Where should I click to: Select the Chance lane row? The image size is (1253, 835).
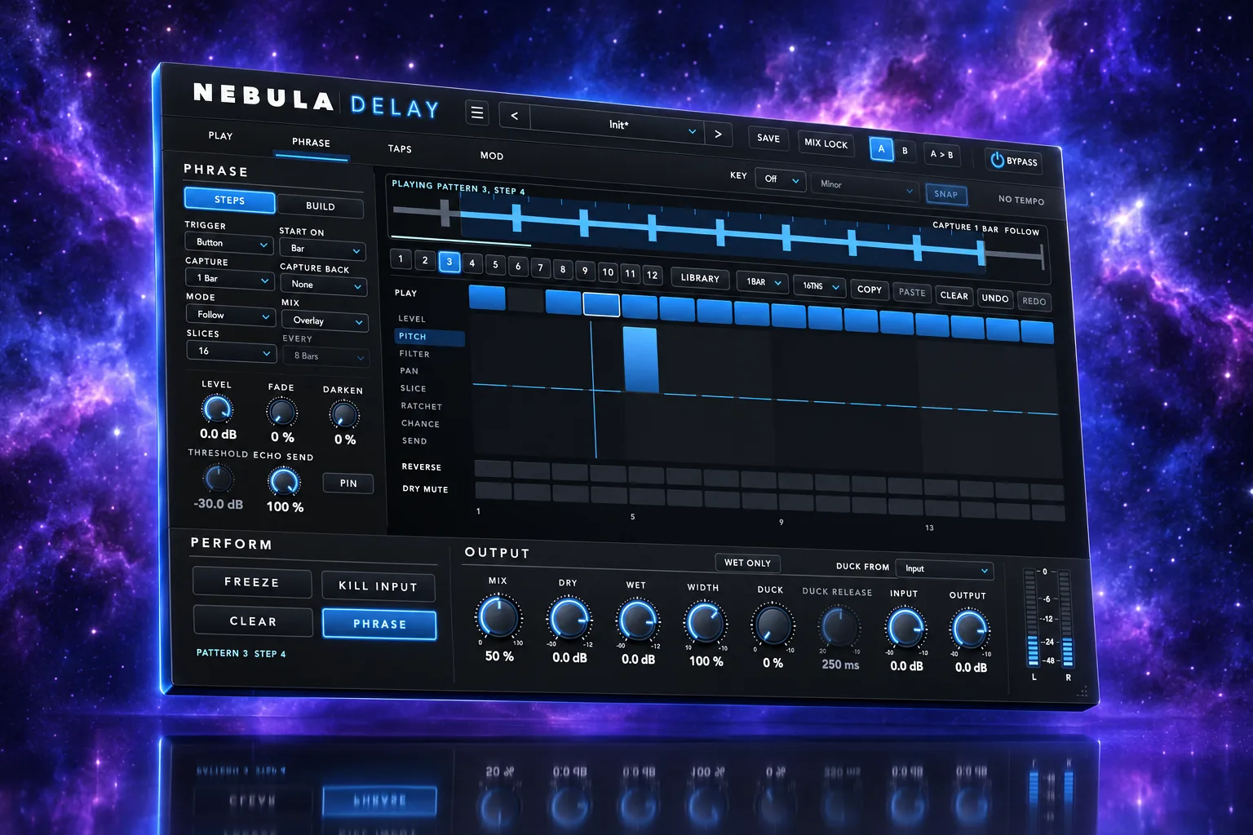(420, 424)
